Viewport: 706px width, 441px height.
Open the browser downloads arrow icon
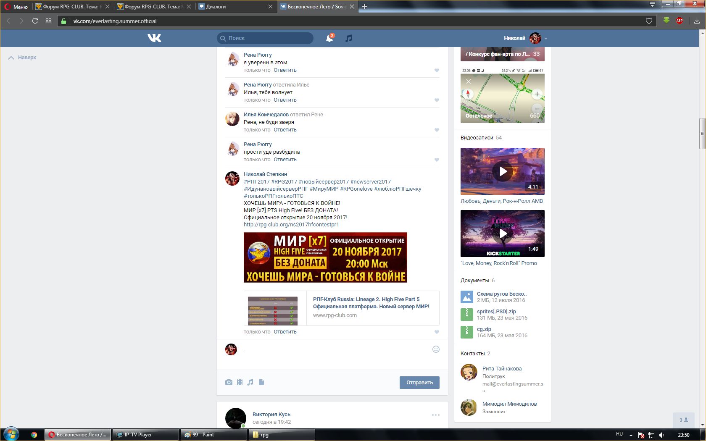697,21
